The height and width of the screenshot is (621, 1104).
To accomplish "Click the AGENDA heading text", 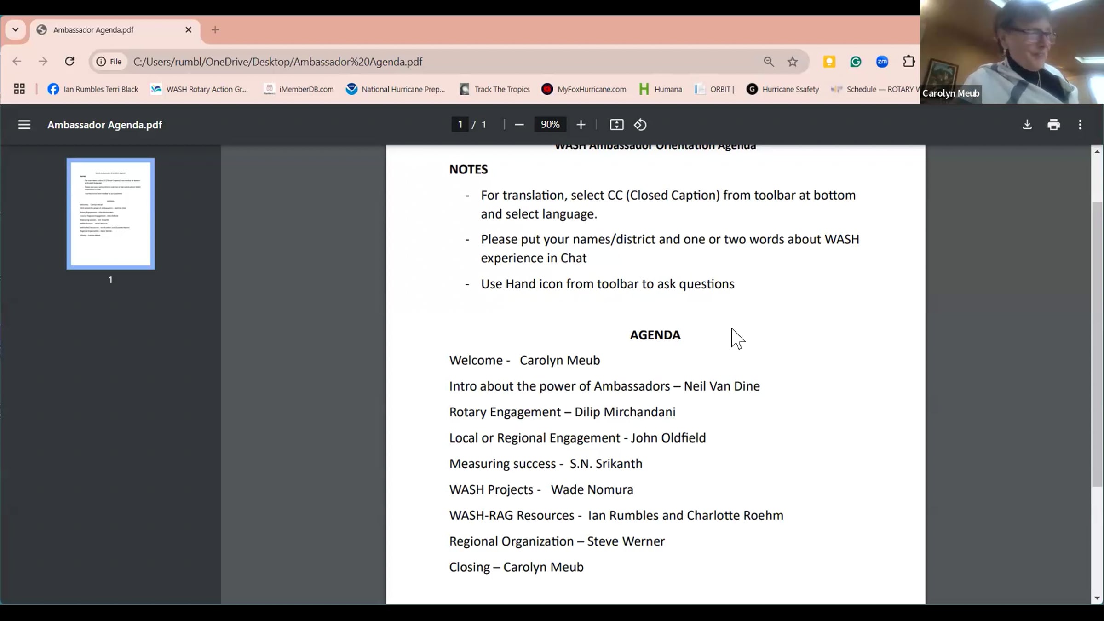I will click(655, 335).
